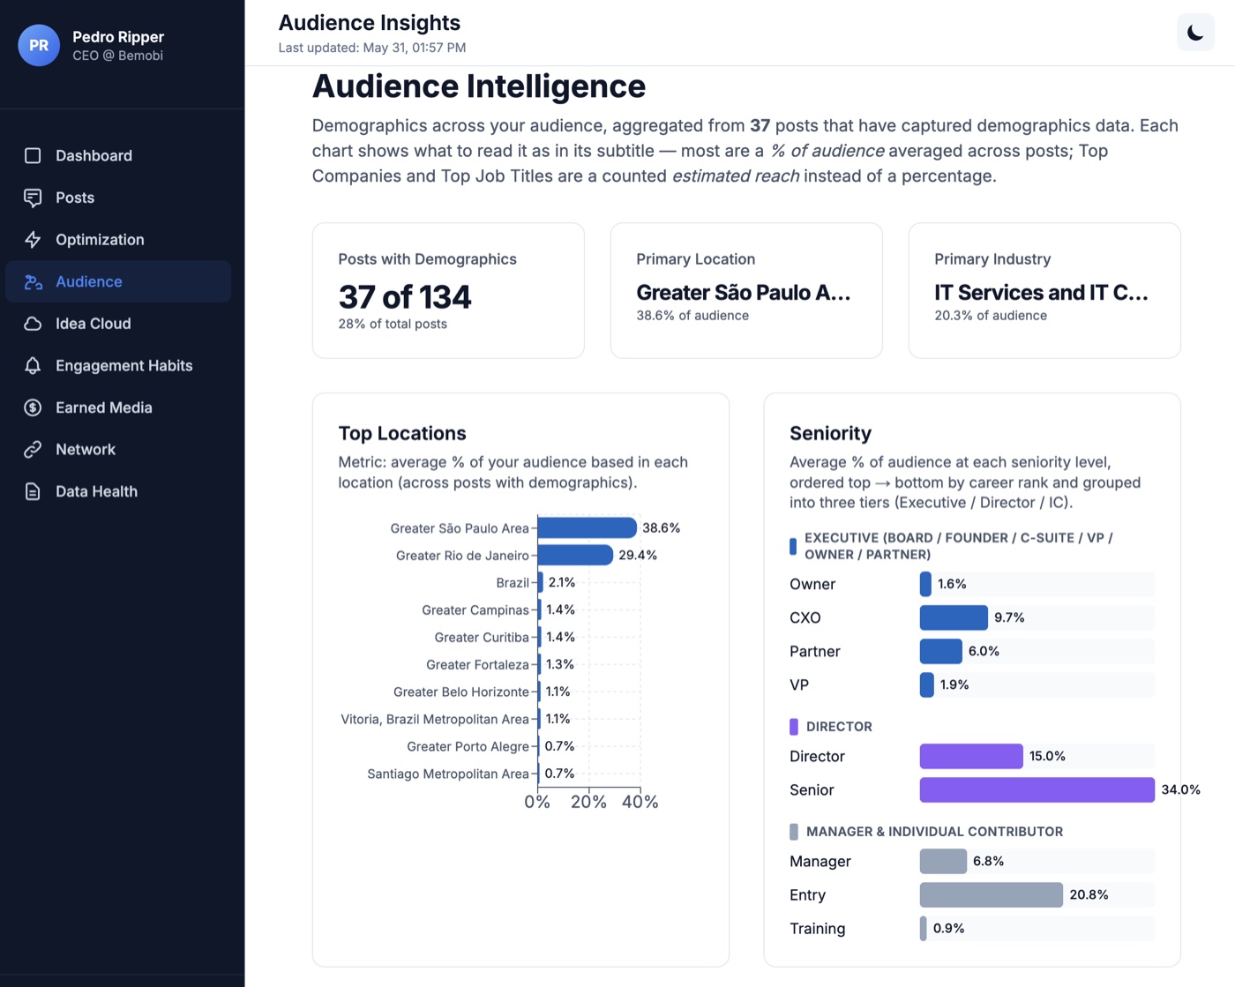Click the Entry level gray bar
The image size is (1235, 987).
point(991,894)
